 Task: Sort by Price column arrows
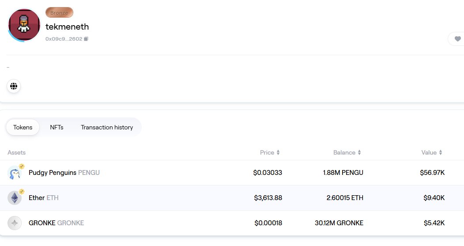coord(278,152)
